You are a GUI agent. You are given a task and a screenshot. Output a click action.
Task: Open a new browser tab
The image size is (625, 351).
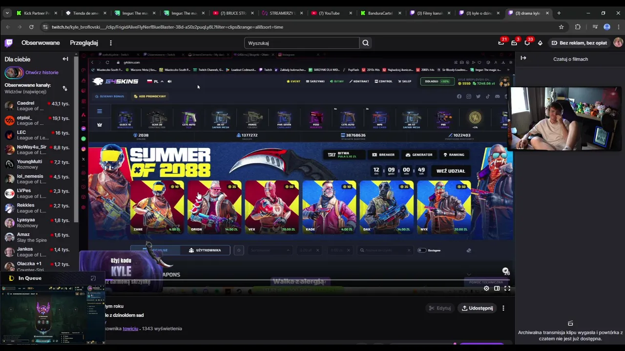point(559,13)
